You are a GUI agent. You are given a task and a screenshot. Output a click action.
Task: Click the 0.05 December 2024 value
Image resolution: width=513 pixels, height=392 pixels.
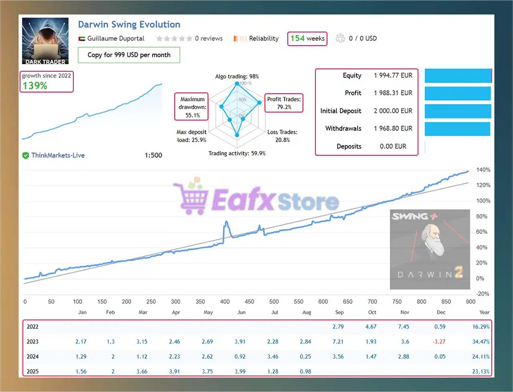click(x=440, y=357)
